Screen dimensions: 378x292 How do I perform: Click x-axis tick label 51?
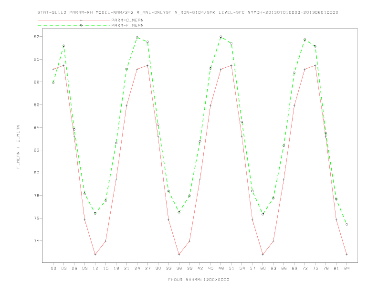pos(231,268)
